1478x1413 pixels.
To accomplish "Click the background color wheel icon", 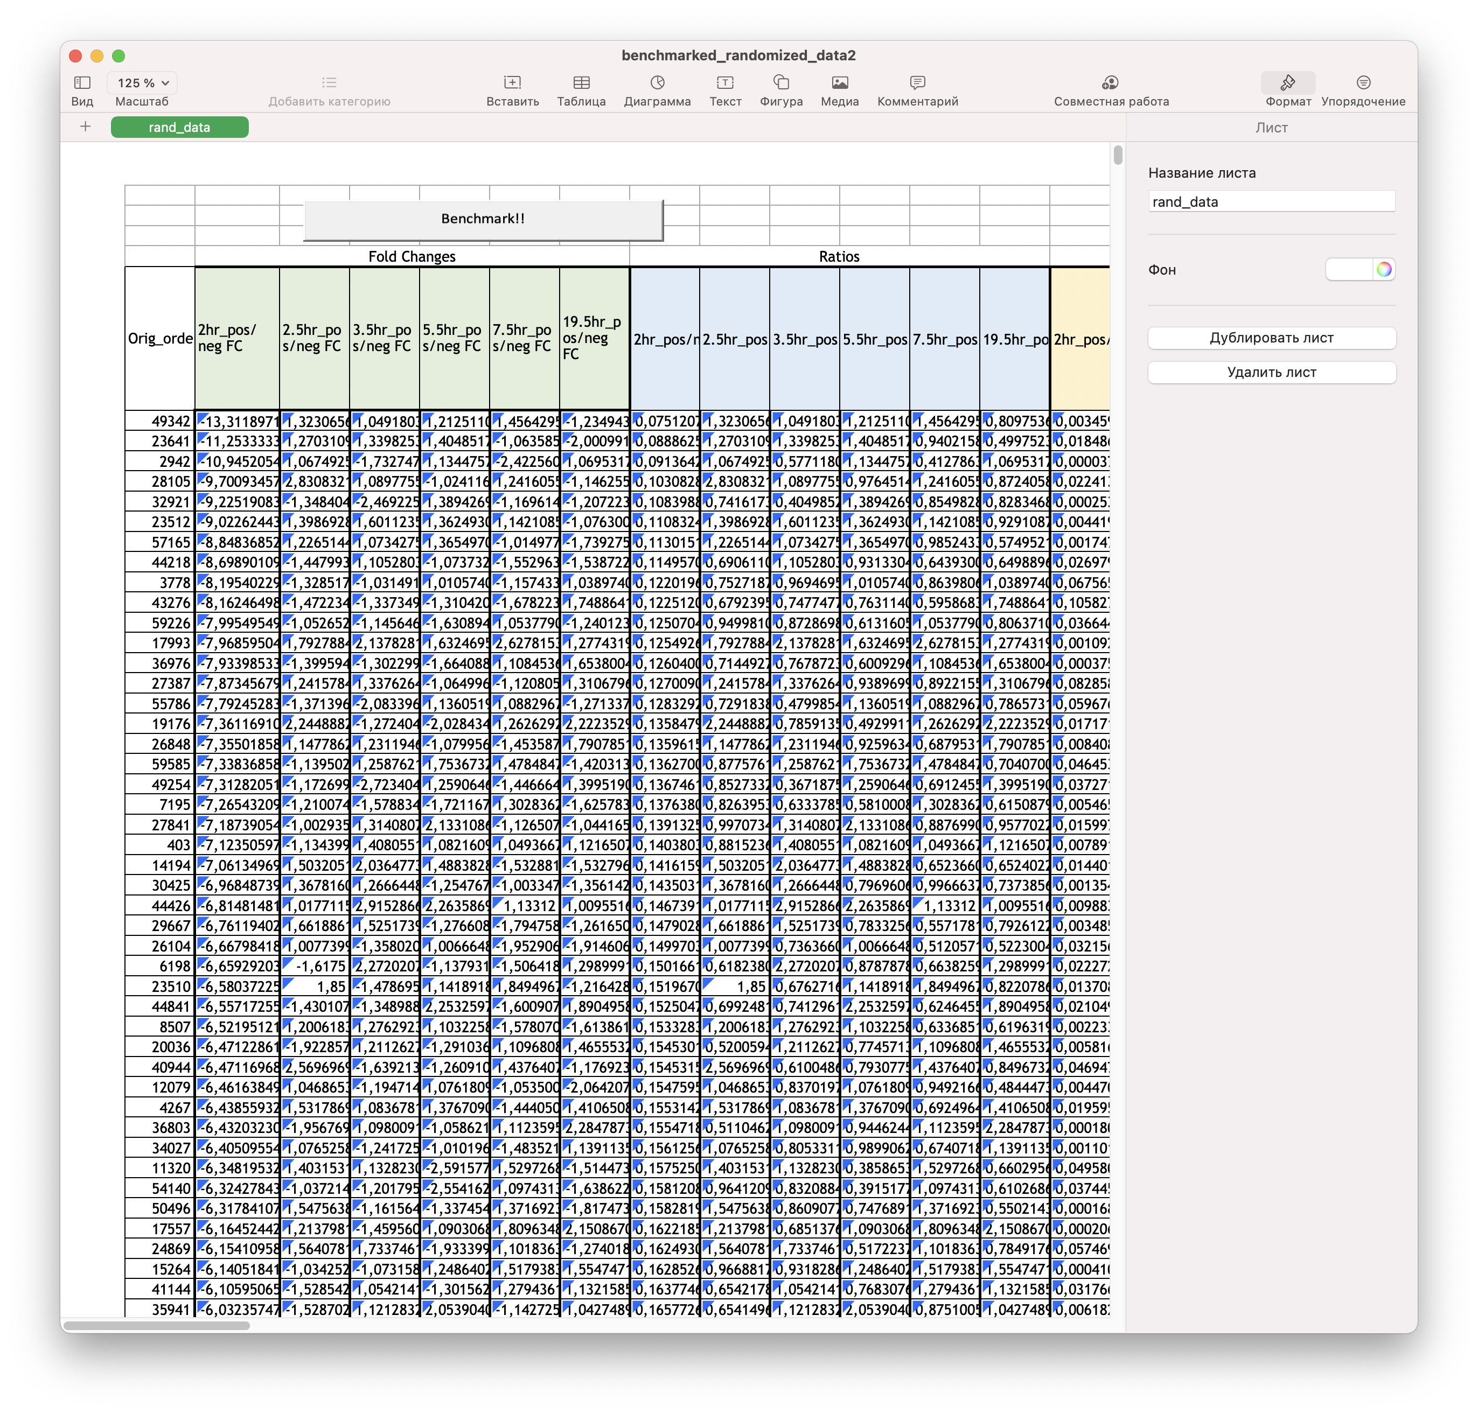I will click(x=1384, y=270).
